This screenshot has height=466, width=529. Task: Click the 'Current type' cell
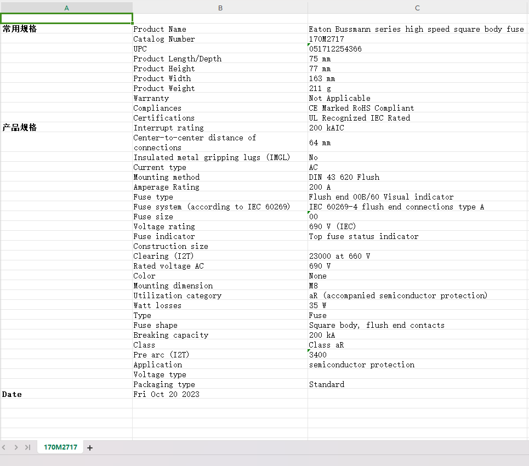(x=220, y=167)
